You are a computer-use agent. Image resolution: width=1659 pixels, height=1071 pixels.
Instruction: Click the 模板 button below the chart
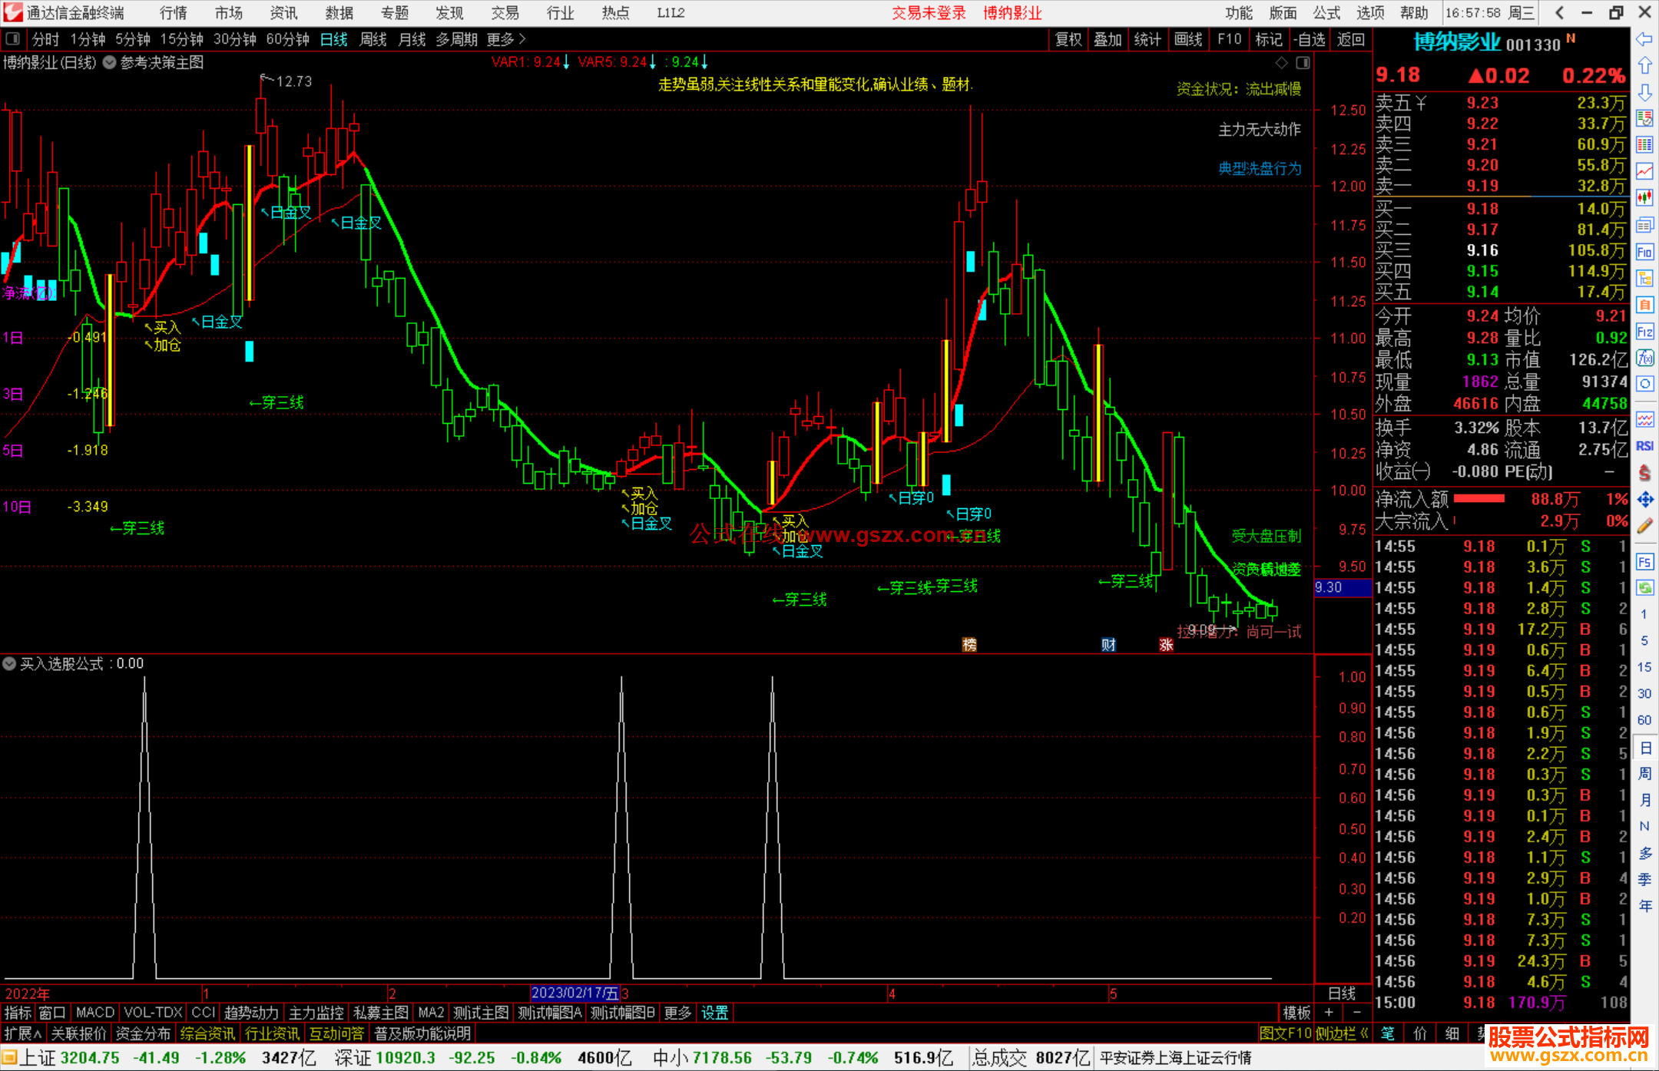(x=1296, y=1013)
